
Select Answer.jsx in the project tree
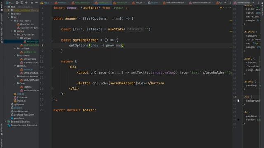tap(31, 42)
